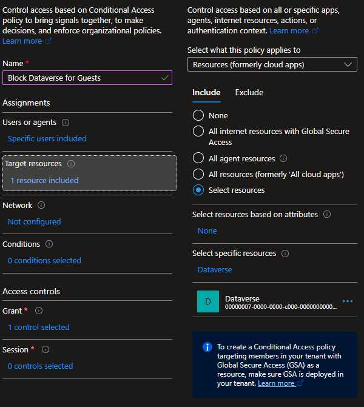Open the Resources (formerly cloud apps) dropdown

272,64
